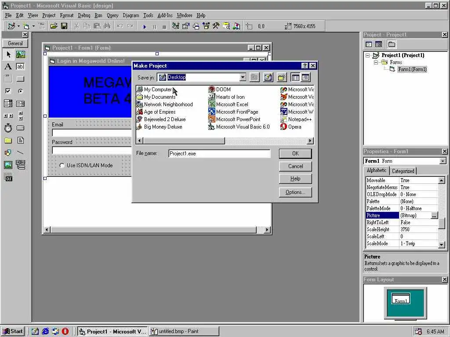Select the CheckBox control tool
The image size is (450, 337).
8,91
